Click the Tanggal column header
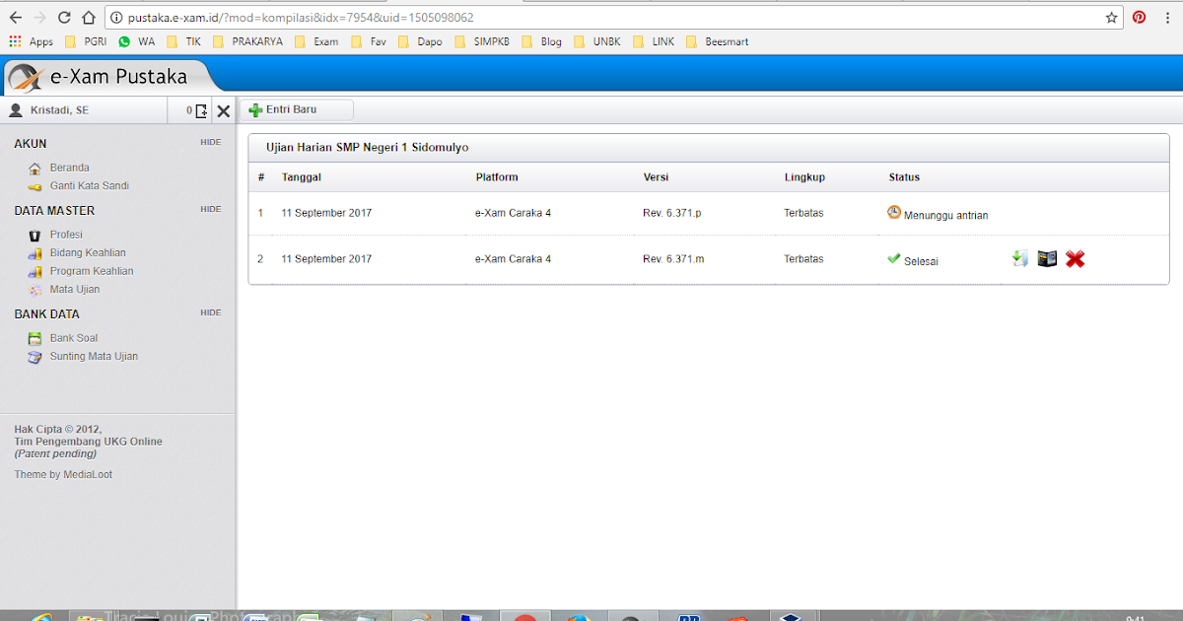 pyautogui.click(x=302, y=177)
